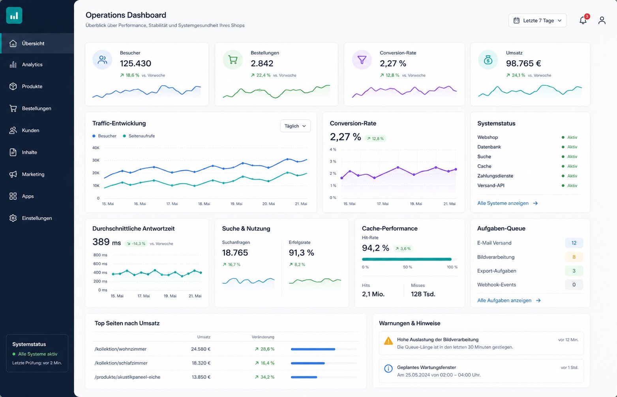The height and width of the screenshot is (397, 617).
Task: Open the Produkte menu item
Action: 37,86
